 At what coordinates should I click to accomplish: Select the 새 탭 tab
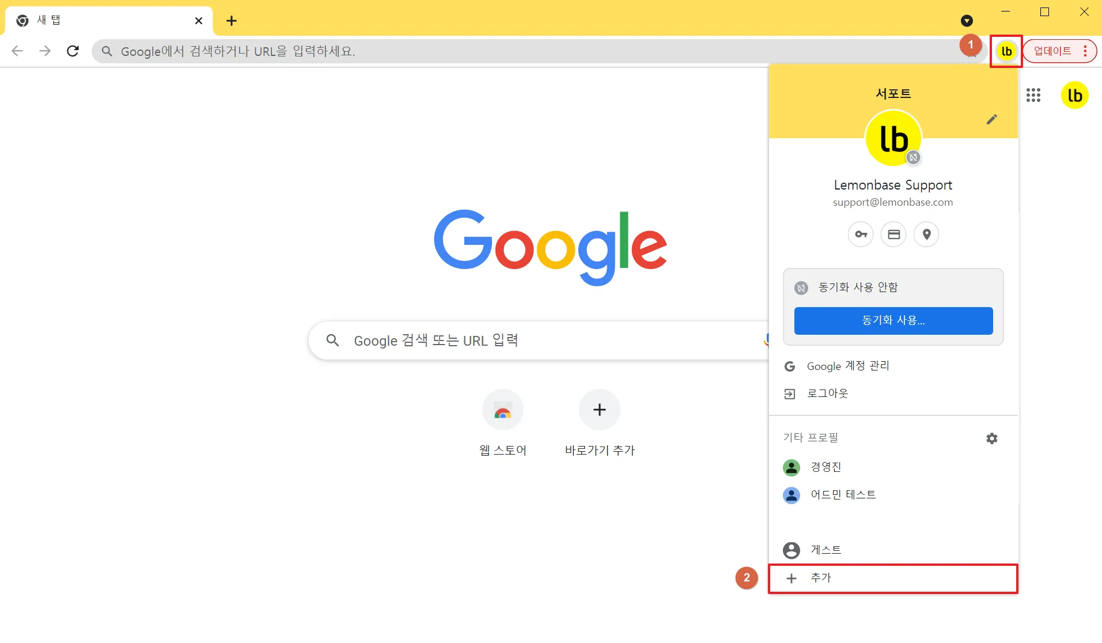pyautogui.click(x=109, y=21)
